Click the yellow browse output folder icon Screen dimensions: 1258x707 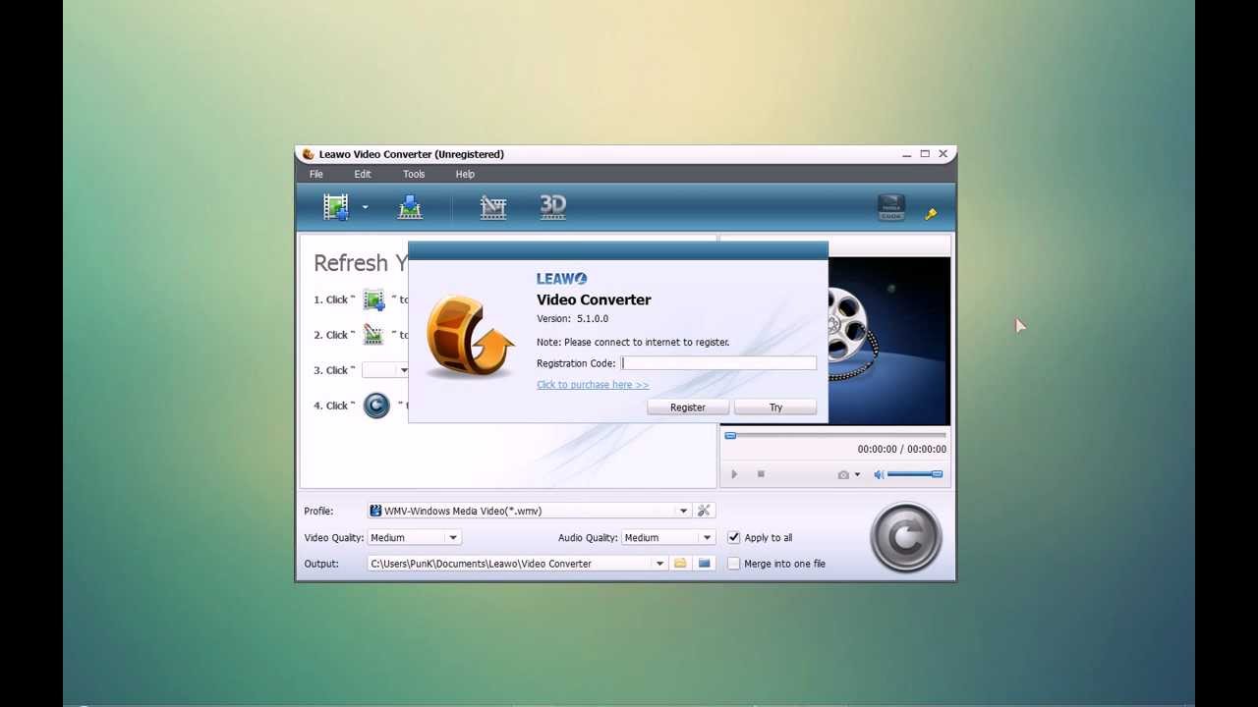click(680, 564)
